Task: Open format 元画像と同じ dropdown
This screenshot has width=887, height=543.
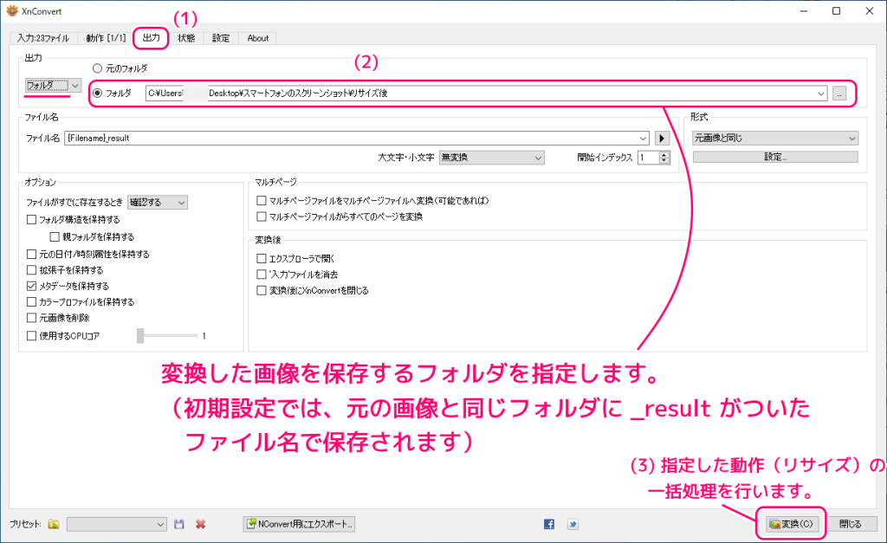Action: (x=775, y=138)
